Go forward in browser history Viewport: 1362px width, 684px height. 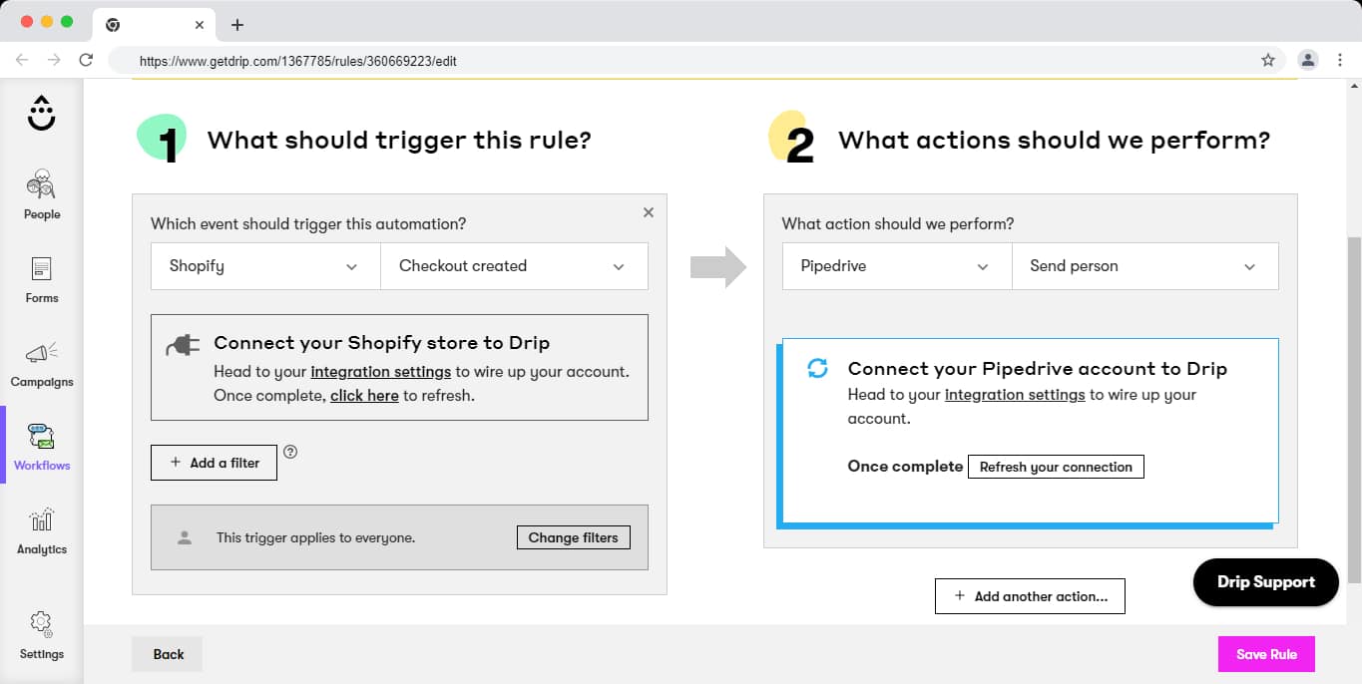click(54, 60)
